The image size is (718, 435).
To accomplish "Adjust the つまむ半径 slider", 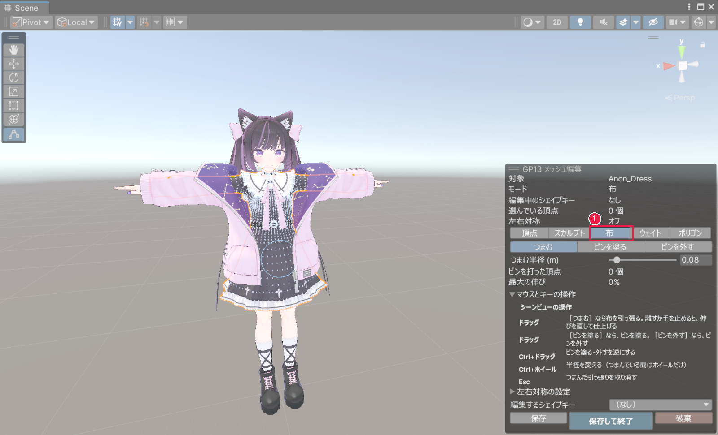I will tap(643, 260).
